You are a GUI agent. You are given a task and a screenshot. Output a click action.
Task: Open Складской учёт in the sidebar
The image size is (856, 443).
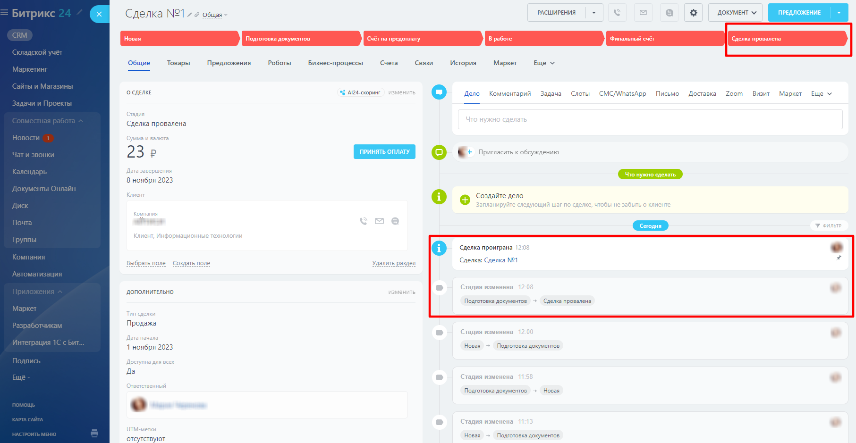tap(37, 52)
